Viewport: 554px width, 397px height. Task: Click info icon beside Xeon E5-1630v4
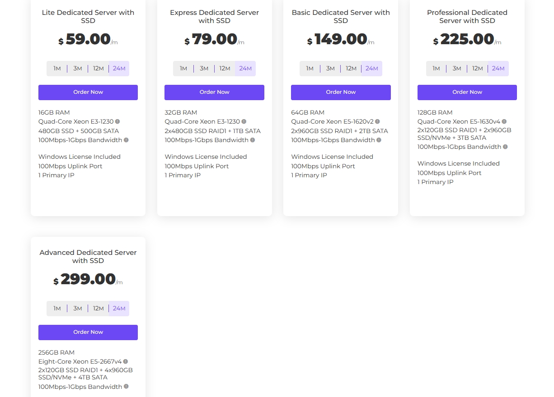pyautogui.click(x=504, y=121)
